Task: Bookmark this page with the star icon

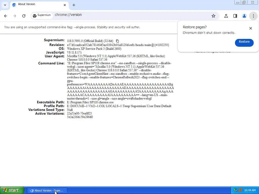Action: (x=213, y=16)
